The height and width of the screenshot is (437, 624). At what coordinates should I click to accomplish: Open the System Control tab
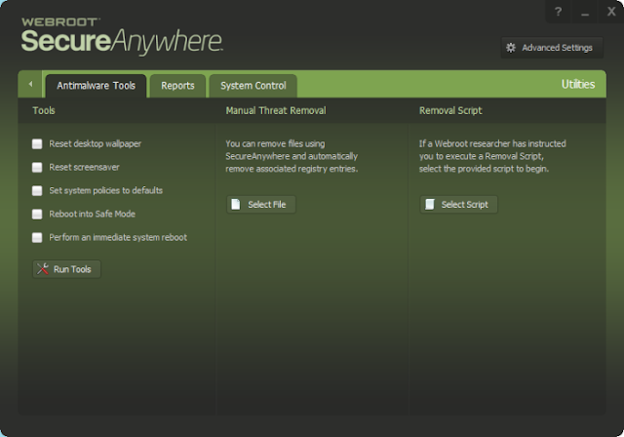253,86
